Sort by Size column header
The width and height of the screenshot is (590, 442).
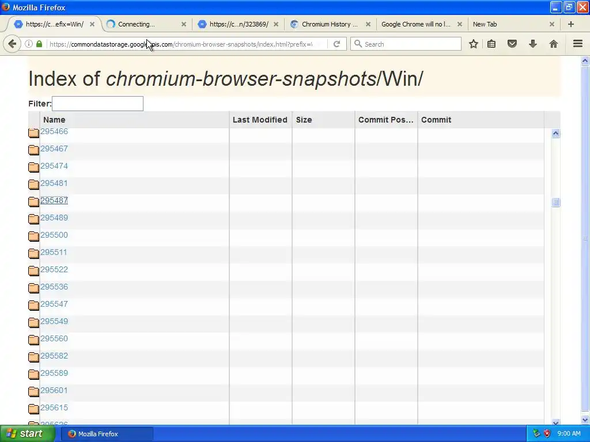(x=323, y=120)
